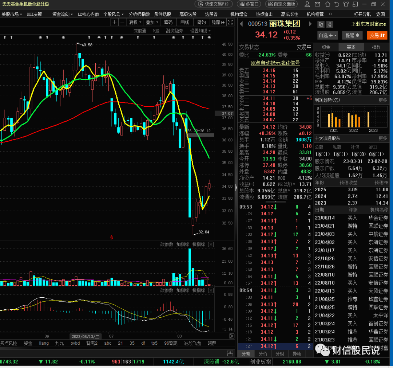Click 打开导航 menu item

pos(362,14)
